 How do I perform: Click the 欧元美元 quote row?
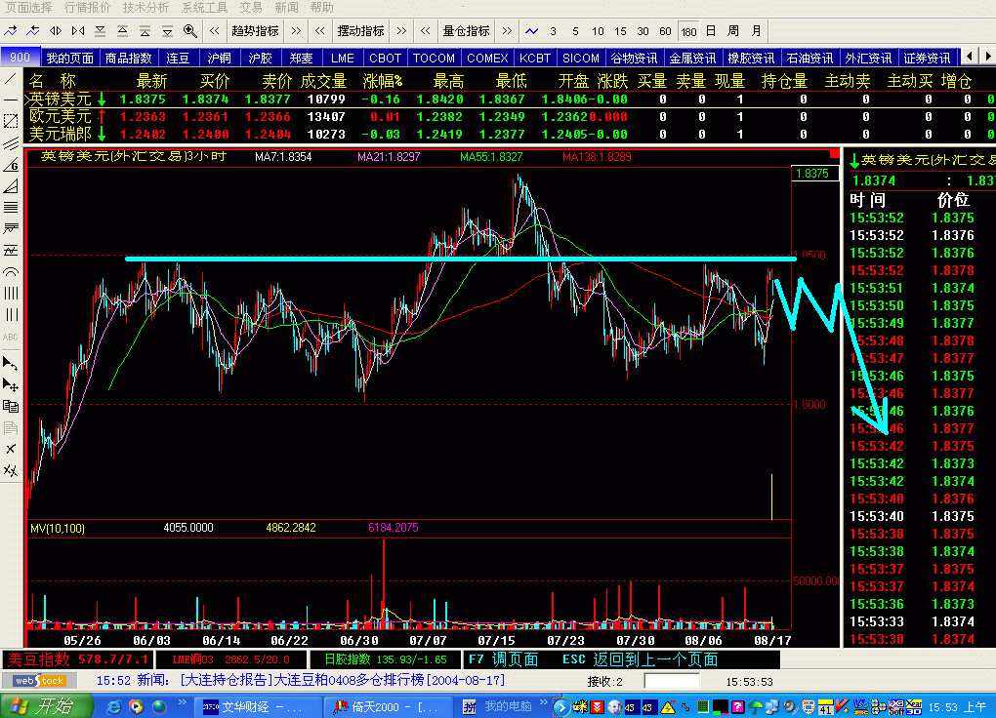point(510,117)
